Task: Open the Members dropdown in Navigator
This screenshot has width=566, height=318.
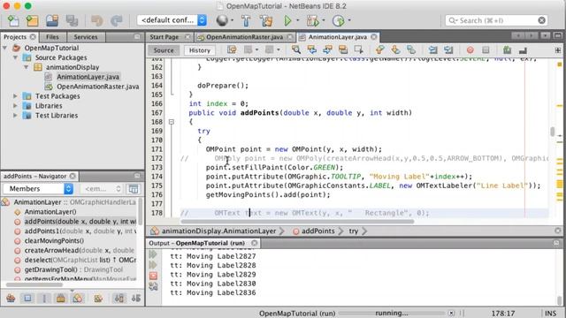Action: pyautogui.click(x=38, y=188)
